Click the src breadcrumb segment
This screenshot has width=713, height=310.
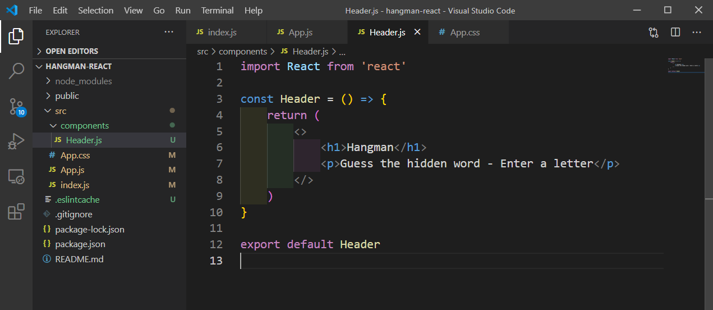click(203, 51)
